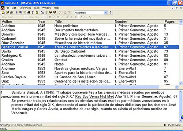Viewport: 183px width, 131px height.
Task: Select the 'Notas' 1945 reference
Action: tap(90, 64)
